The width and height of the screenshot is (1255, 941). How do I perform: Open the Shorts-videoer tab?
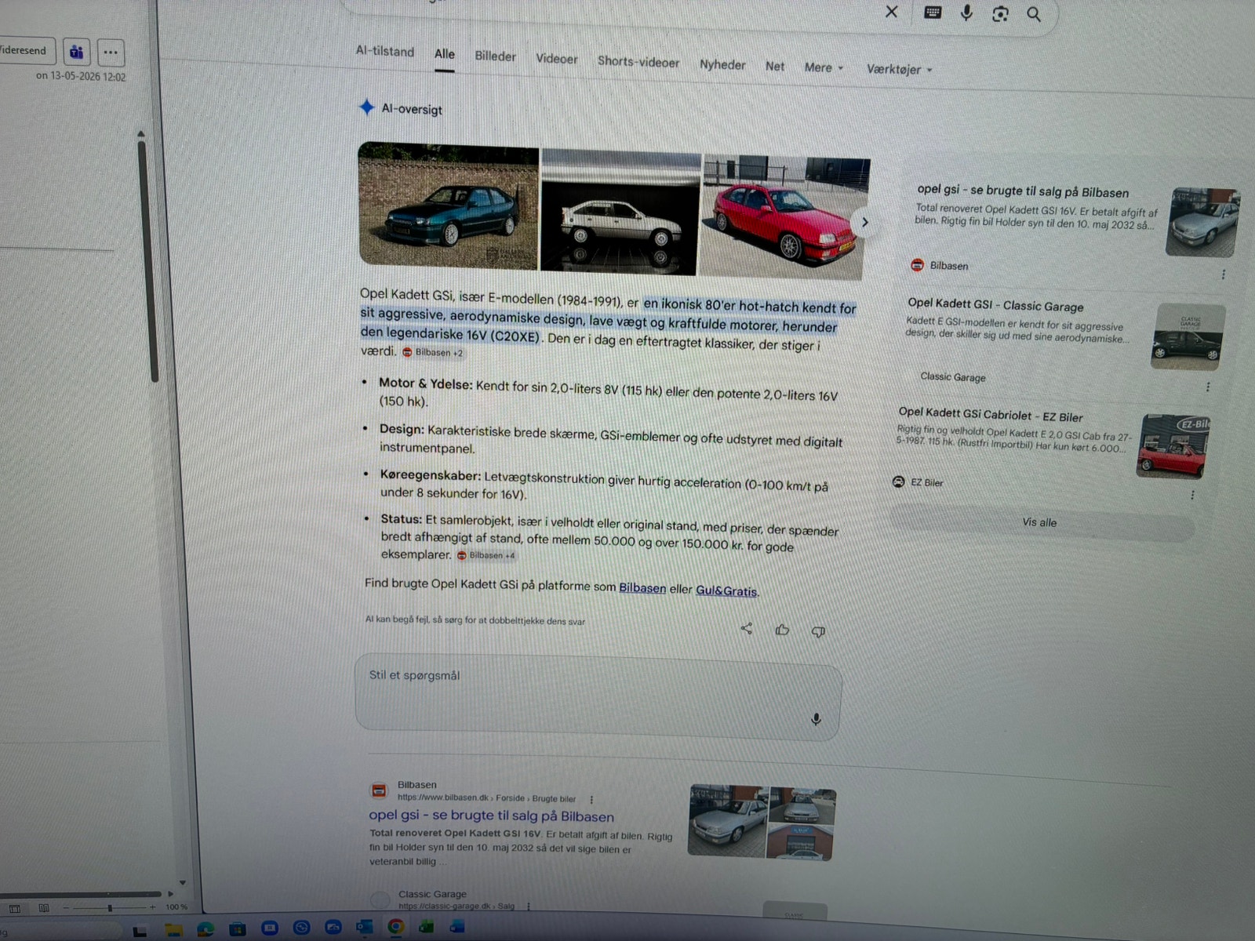coord(638,62)
